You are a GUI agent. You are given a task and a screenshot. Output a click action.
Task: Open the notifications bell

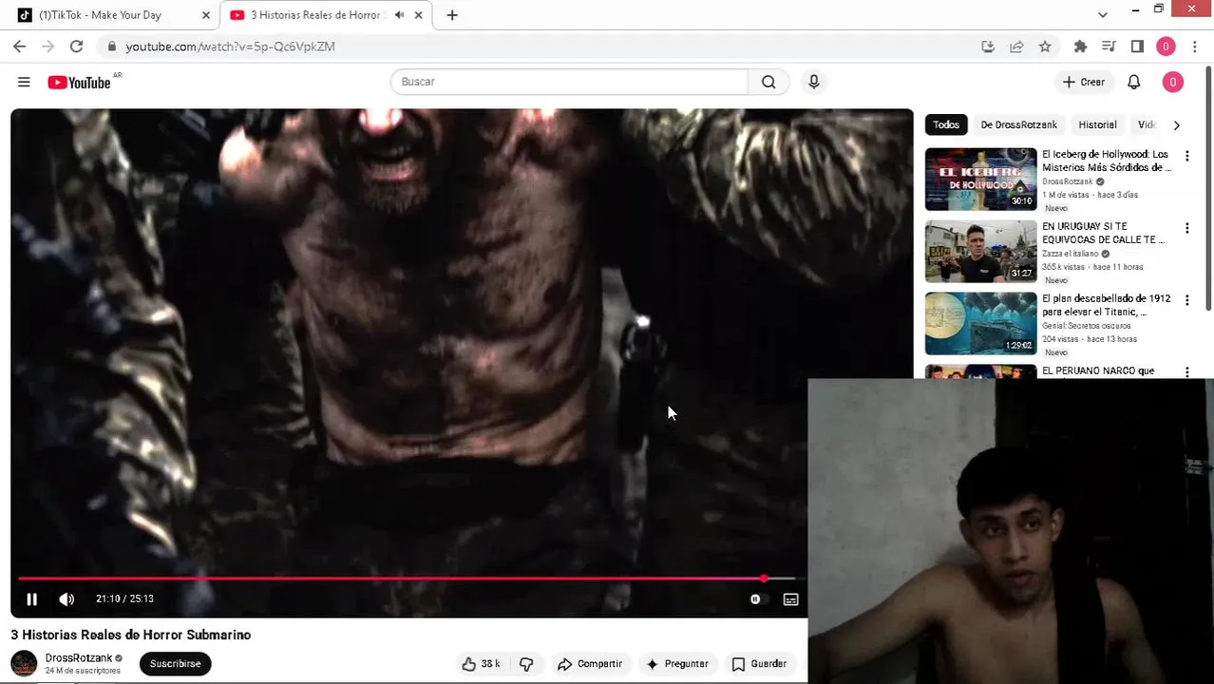1133,83
